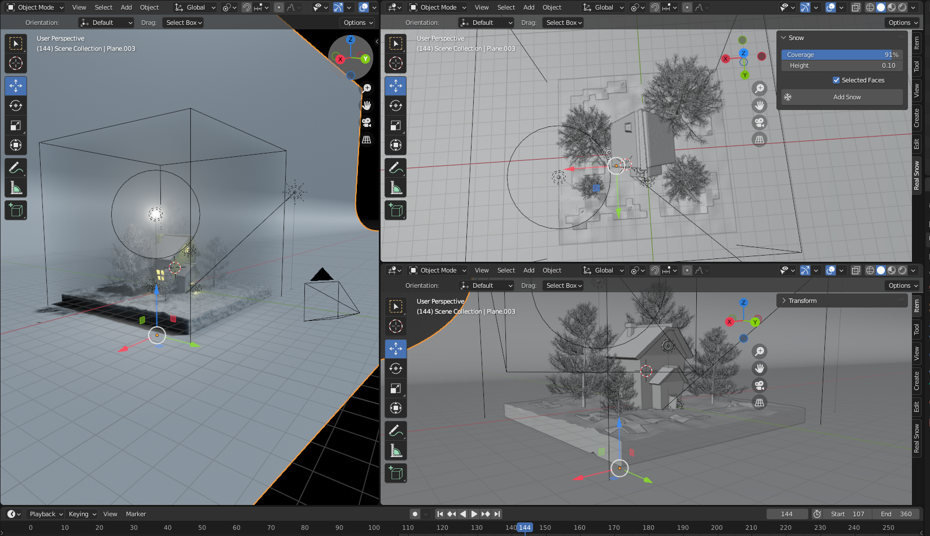Screen dimensions: 930x536
Task: Open timeline View menu
Action: click(110, 514)
